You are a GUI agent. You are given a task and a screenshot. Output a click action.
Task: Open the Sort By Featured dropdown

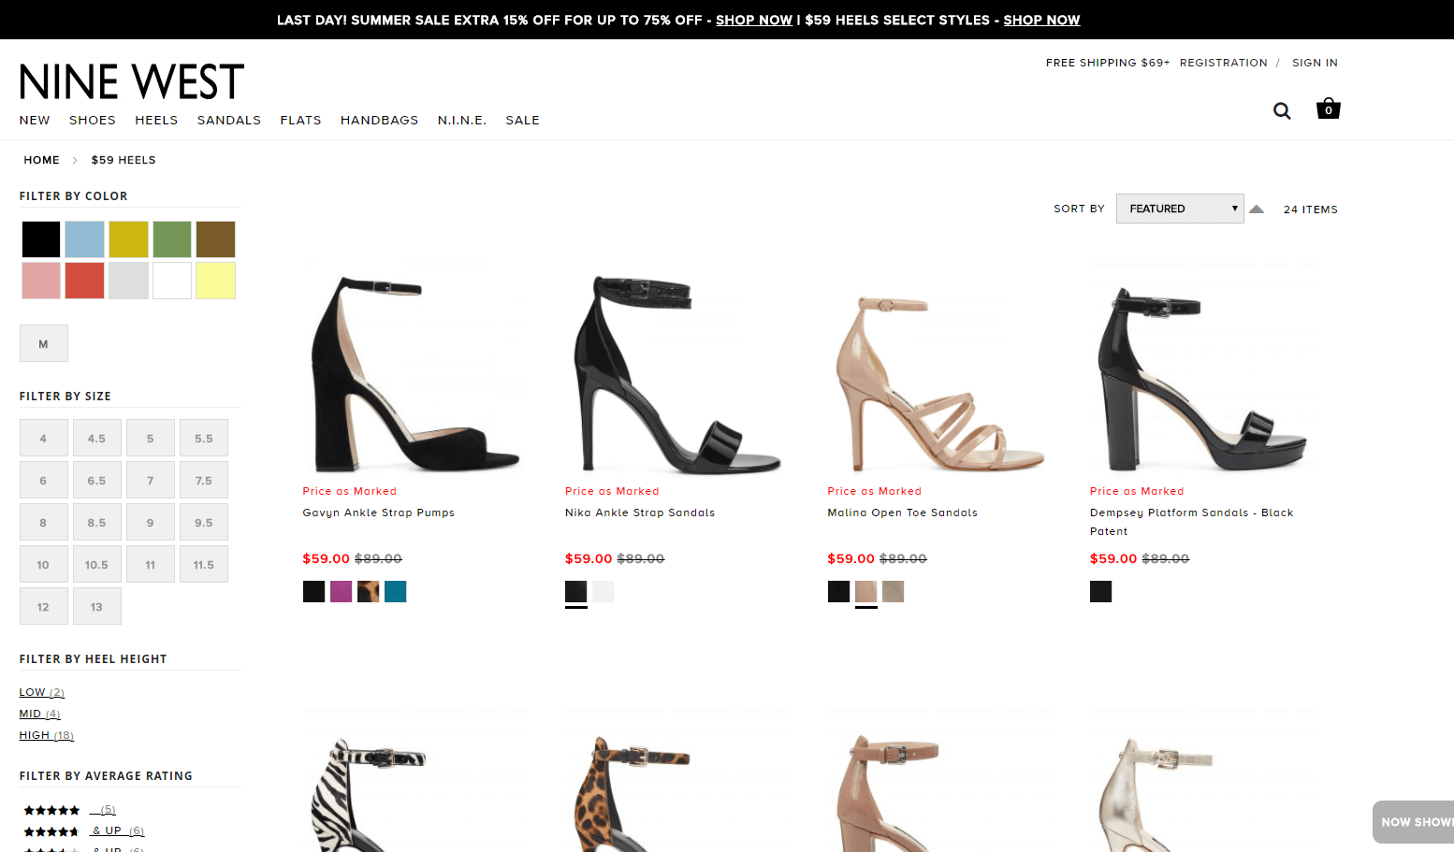coord(1180,209)
